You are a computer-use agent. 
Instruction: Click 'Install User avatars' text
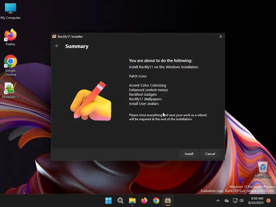pos(144,103)
